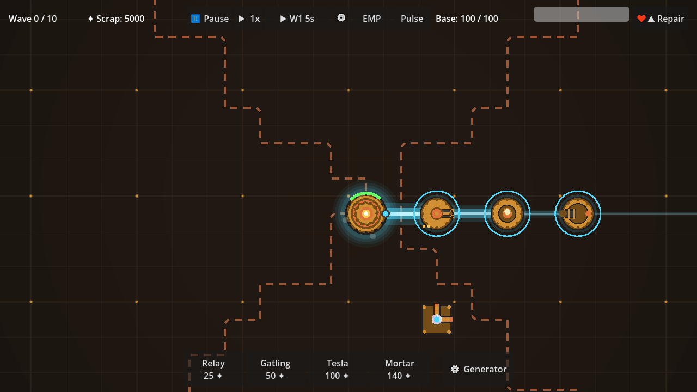The width and height of the screenshot is (697, 392).
Task: Repair the base with the heart button
Action: (661, 19)
